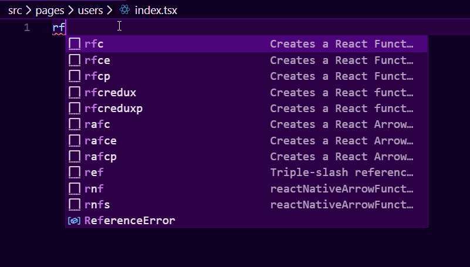Image resolution: width=470 pixels, height=267 pixels.
Task: Click the snippet icon beside ref
Action: [75, 173]
